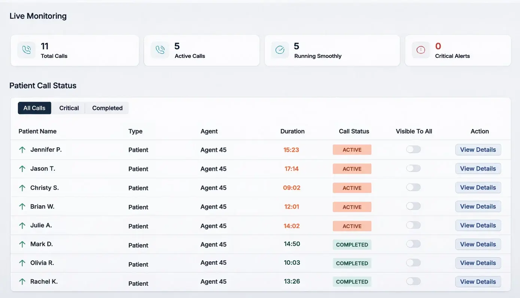Switch to the Critical tab
The height and width of the screenshot is (298, 520).
pos(69,108)
